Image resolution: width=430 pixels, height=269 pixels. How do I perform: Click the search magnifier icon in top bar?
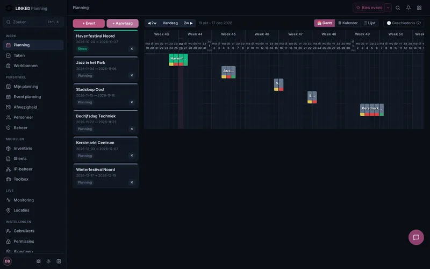point(398,8)
